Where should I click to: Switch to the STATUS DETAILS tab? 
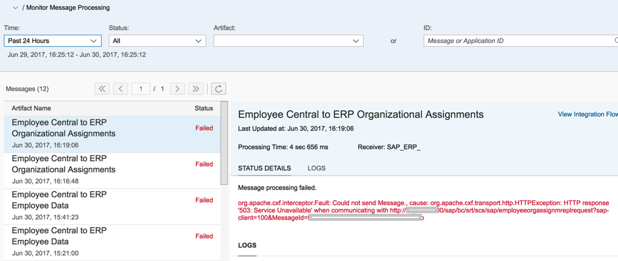pos(264,168)
